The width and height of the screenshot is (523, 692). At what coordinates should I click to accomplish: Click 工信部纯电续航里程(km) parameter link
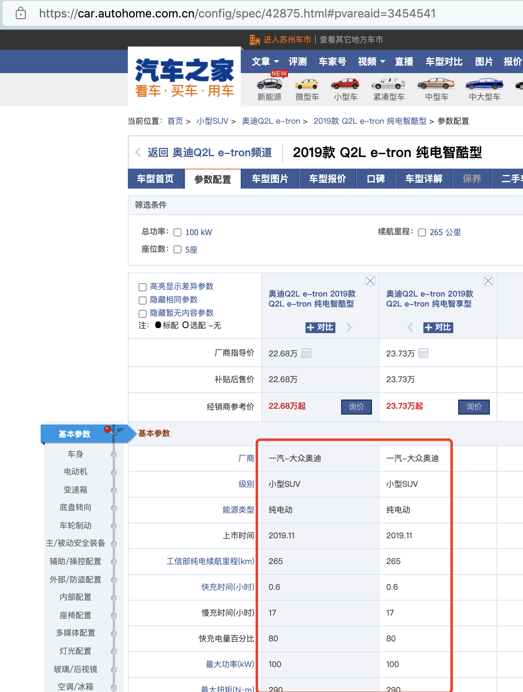pos(210,561)
